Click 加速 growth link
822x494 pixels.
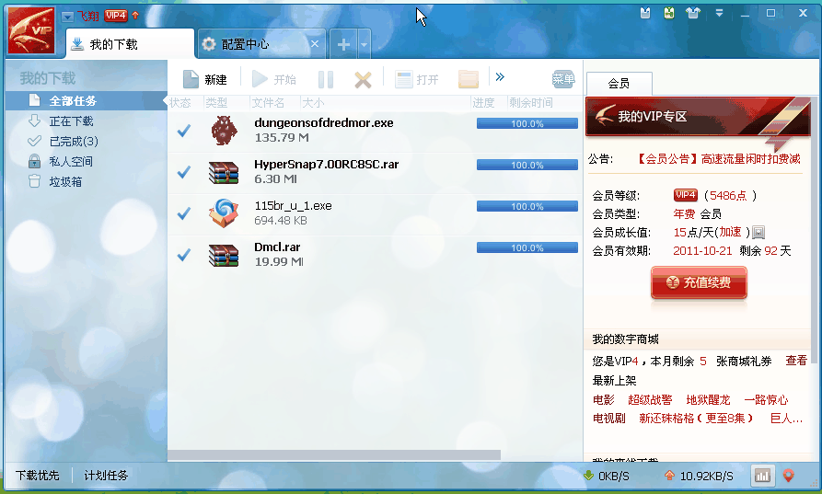point(730,232)
